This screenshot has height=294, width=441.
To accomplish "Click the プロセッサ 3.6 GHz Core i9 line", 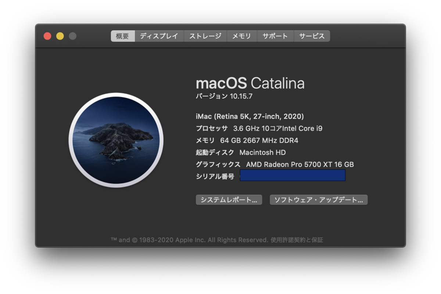I will pos(259,128).
